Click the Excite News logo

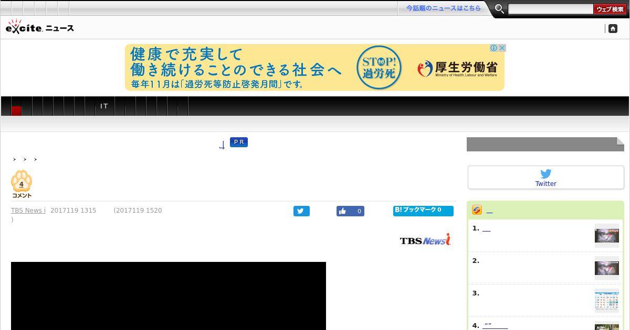coord(40,27)
